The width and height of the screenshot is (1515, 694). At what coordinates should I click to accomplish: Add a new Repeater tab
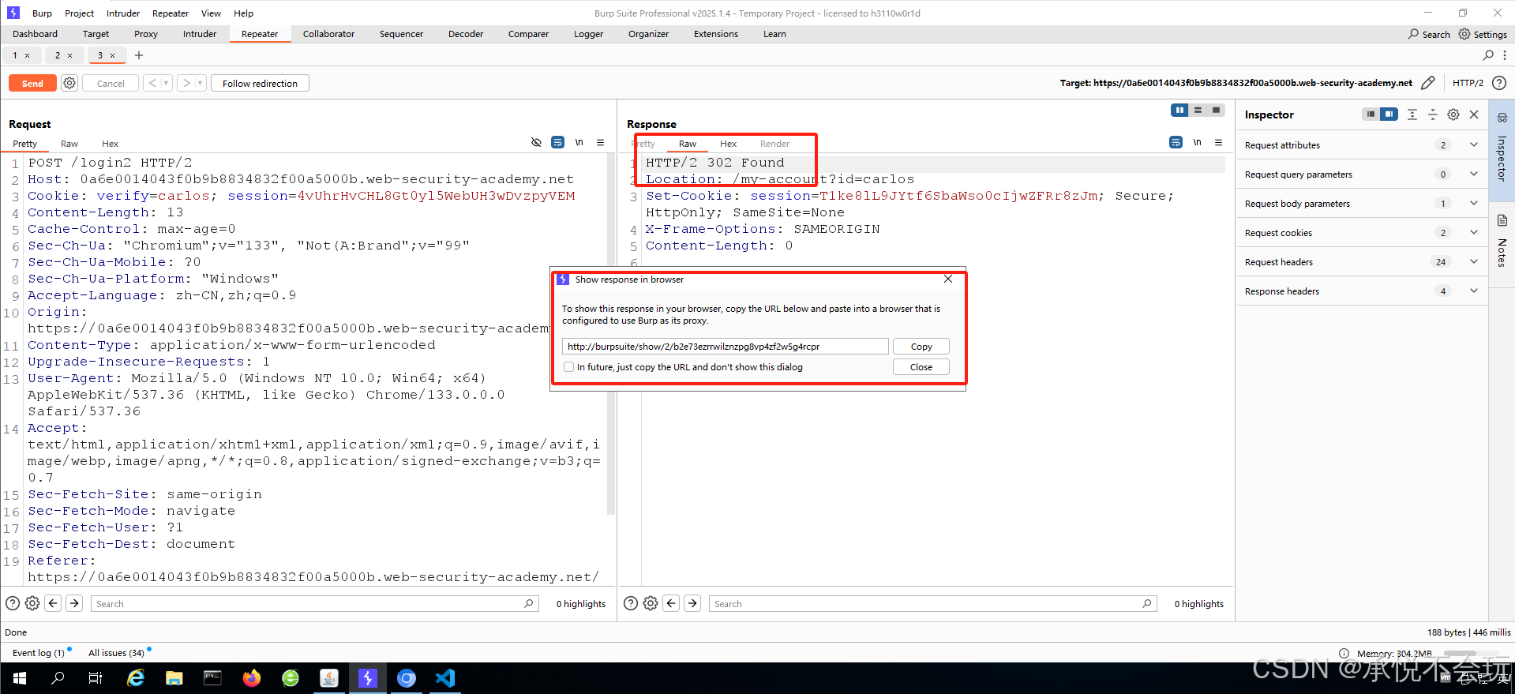tap(139, 55)
